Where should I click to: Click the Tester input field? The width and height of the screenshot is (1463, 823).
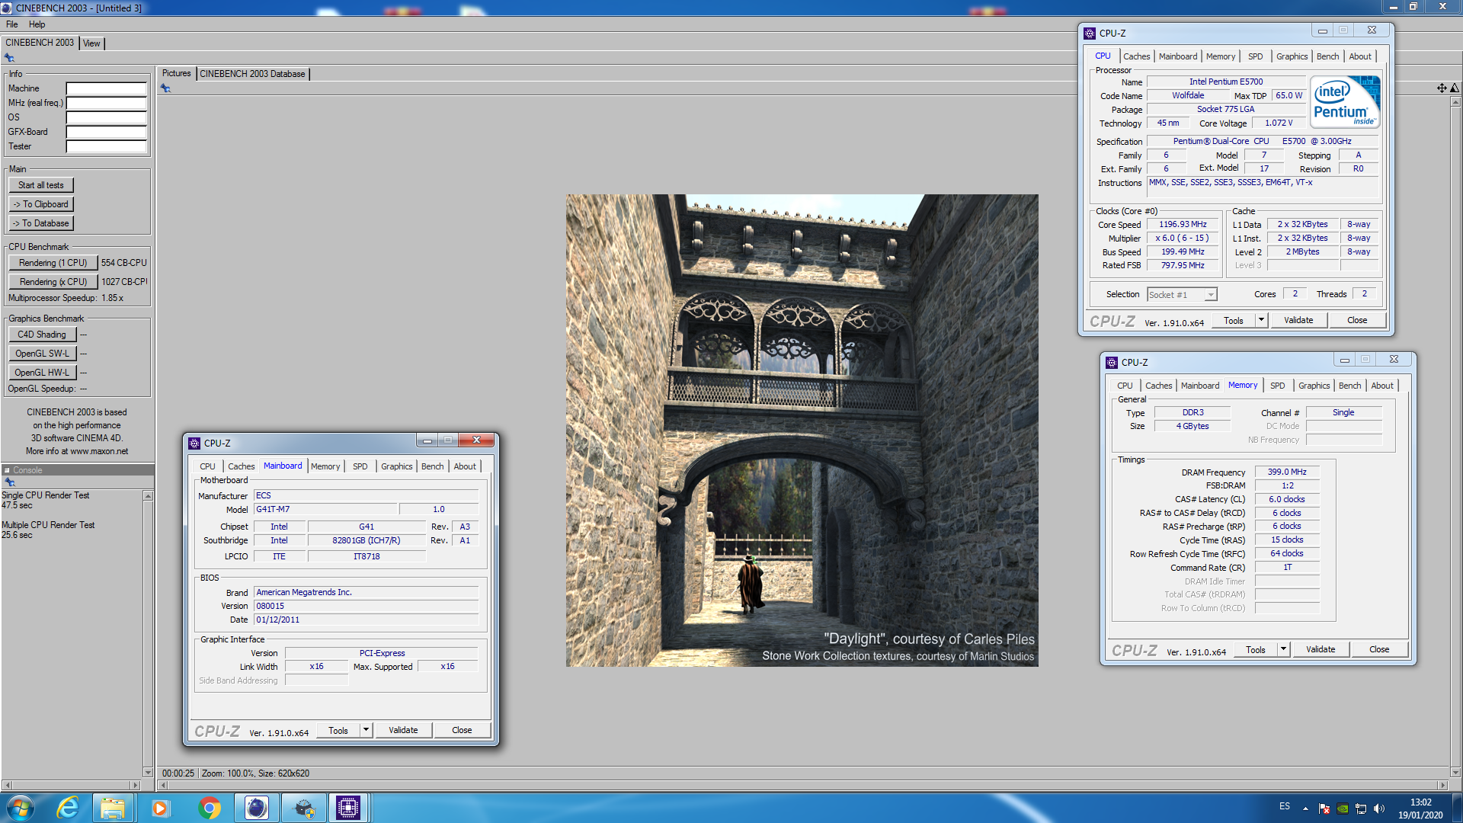[x=106, y=146]
